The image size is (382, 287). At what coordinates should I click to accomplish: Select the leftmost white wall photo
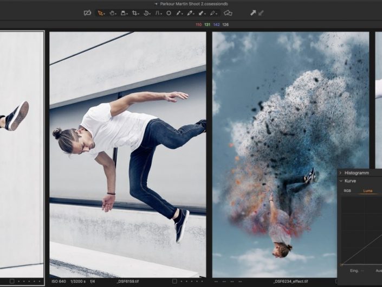(22, 155)
